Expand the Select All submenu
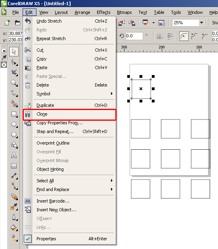The width and height of the screenshot is (218, 249). click(x=70, y=181)
